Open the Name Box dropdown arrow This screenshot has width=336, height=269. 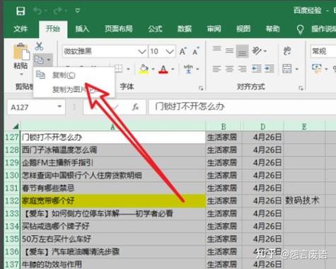click(59, 107)
